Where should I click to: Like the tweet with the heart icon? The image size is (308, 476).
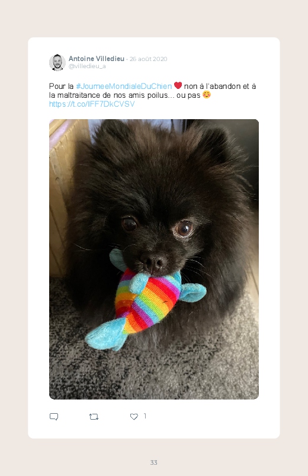[134, 417]
